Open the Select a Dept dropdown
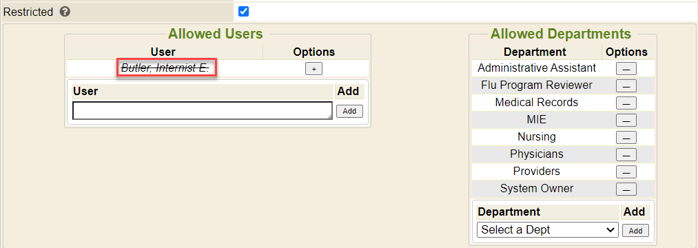 tap(548, 230)
